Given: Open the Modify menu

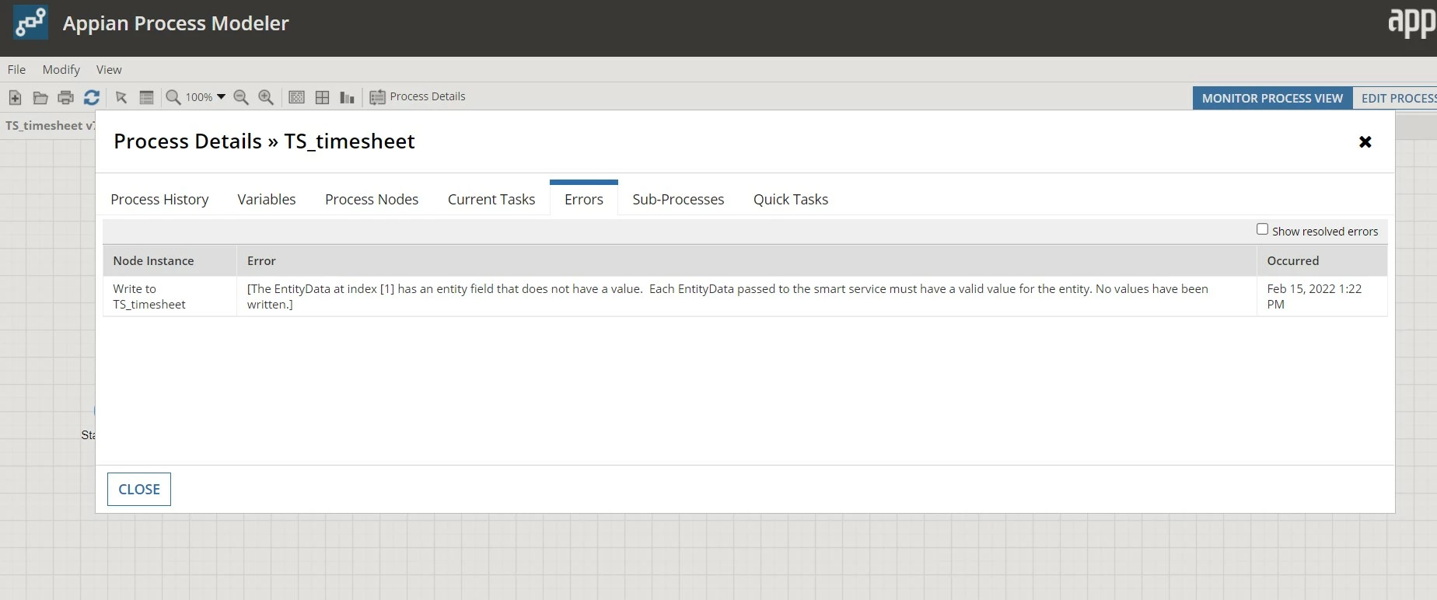Looking at the screenshot, I should pos(61,69).
